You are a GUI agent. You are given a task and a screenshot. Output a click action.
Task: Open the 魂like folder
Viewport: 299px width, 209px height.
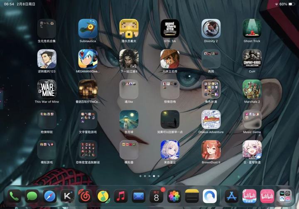pyautogui.click(x=129, y=89)
